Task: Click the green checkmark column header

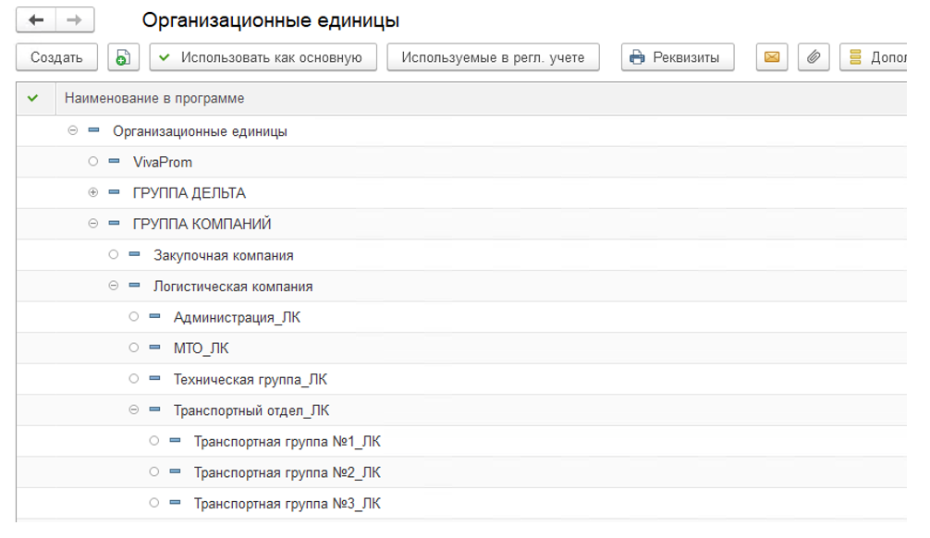Action: tap(33, 98)
